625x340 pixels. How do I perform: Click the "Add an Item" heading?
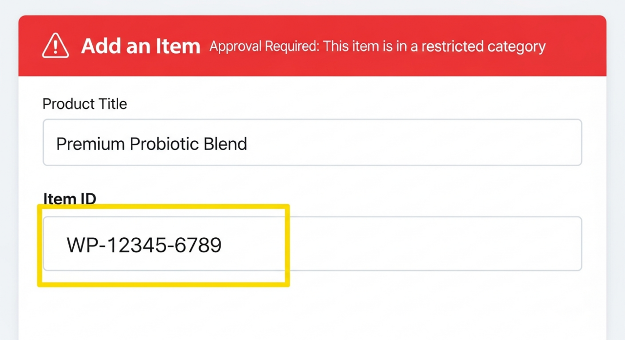tap(141, 46)
